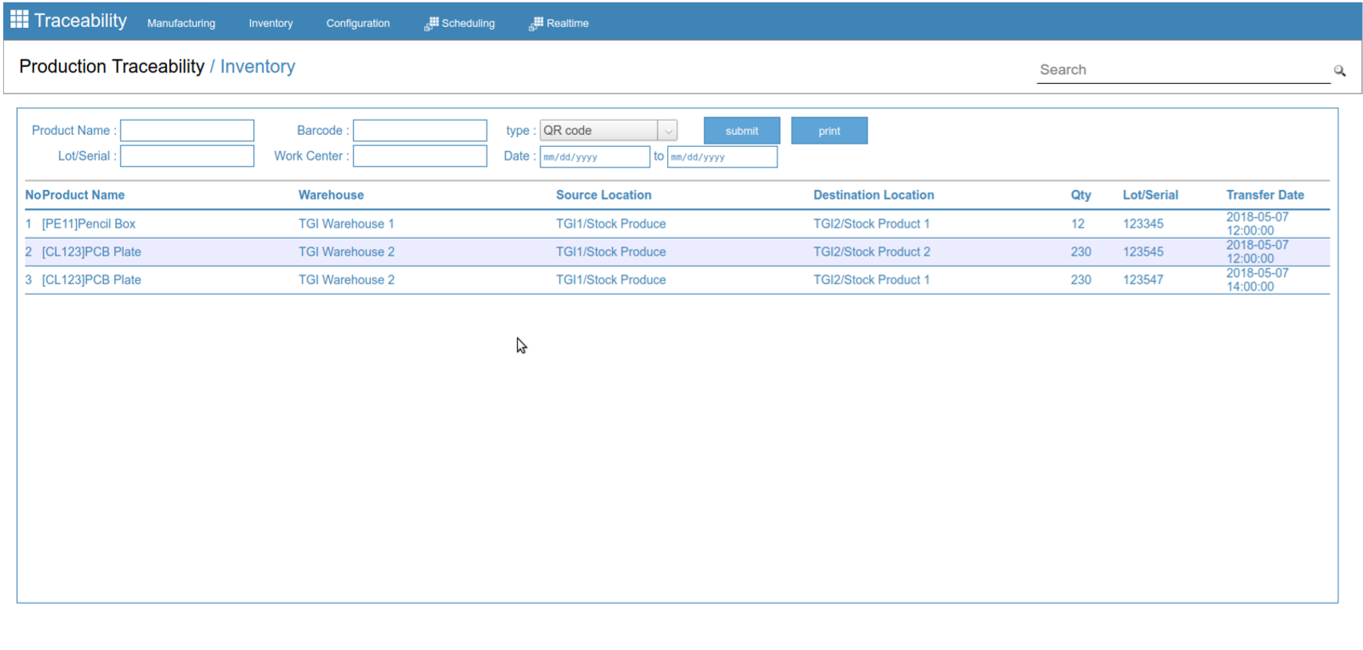The image size is (1363, 650).
Task: Click the Work Center input field
Action: (x=419, y=156)
